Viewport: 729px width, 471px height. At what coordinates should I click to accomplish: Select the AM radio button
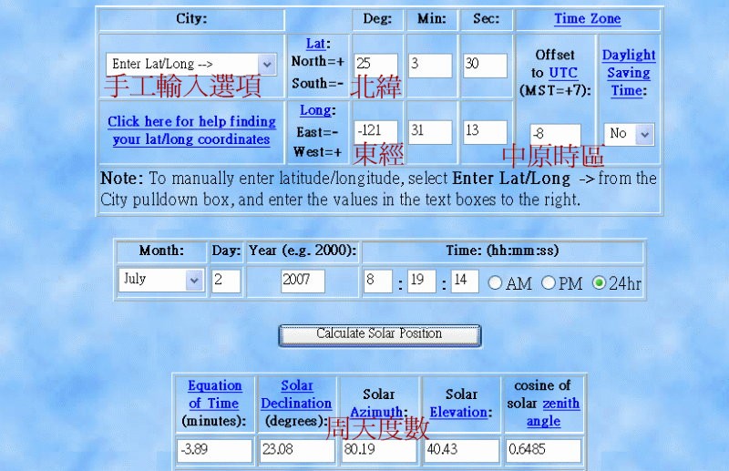click(495, 283)
